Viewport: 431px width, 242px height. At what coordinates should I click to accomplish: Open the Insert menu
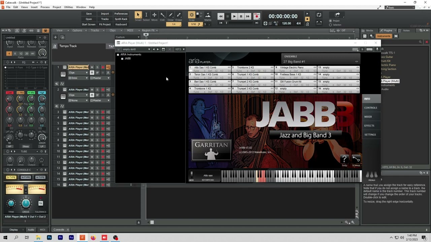click(x=34, y=7)
